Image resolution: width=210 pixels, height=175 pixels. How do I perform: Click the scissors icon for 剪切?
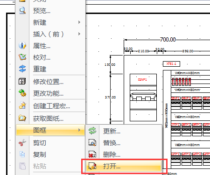pyautogui.click(x=22, y=142)
